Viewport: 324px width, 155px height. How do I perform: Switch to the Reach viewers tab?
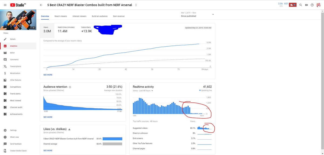[61, 16]
